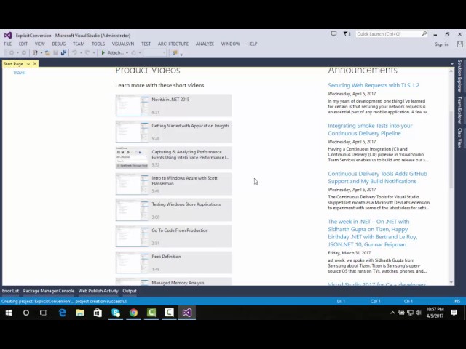The height and width of the screenshot is (349, 466).
Task: Expand the Redo history dropdown arrow
Action: pos(94,53)
